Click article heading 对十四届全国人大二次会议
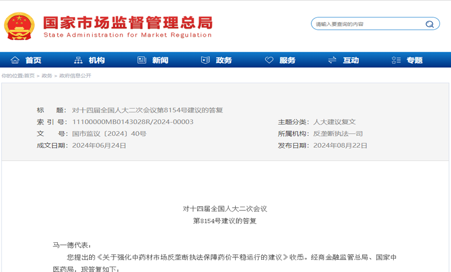Viewport: 451px width, 272px height. tap(225, 209)
